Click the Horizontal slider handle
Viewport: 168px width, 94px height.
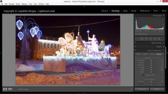pyautogui.click(x=151, y=65)
